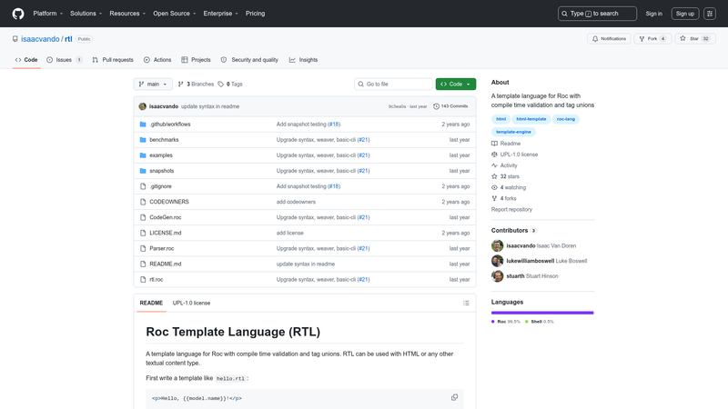728x409 pixels.
Task: Click the snapshots folder icon
Action: click(143, 171)
